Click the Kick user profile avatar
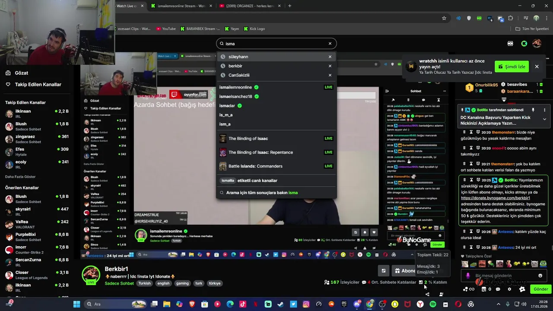 pos(537,44)
